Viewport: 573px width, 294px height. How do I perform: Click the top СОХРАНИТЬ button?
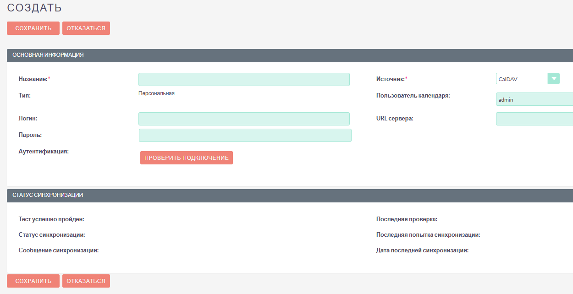[x=33, y=28]
